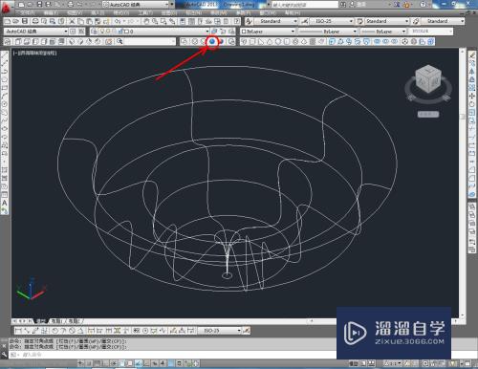This screenshot has width=478, height=369.
Task: Select the Erase tool in Modify toolbar
Action: click(472, 54)
